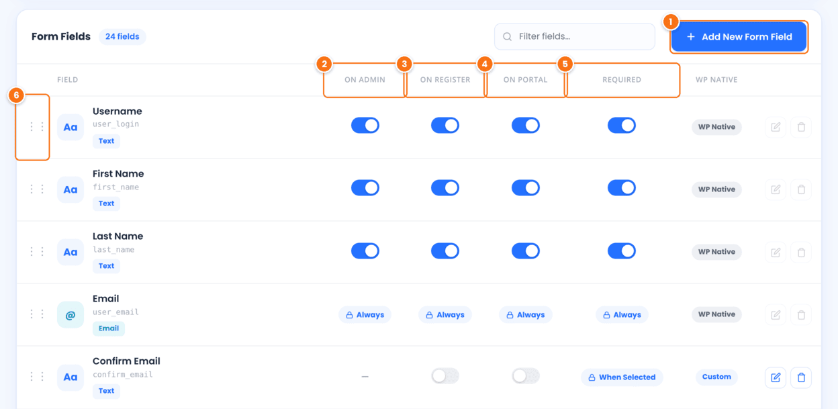This screenshot has height=409, width=838.
Task: Focus the Filter fields search box
Action: point(575,37)
